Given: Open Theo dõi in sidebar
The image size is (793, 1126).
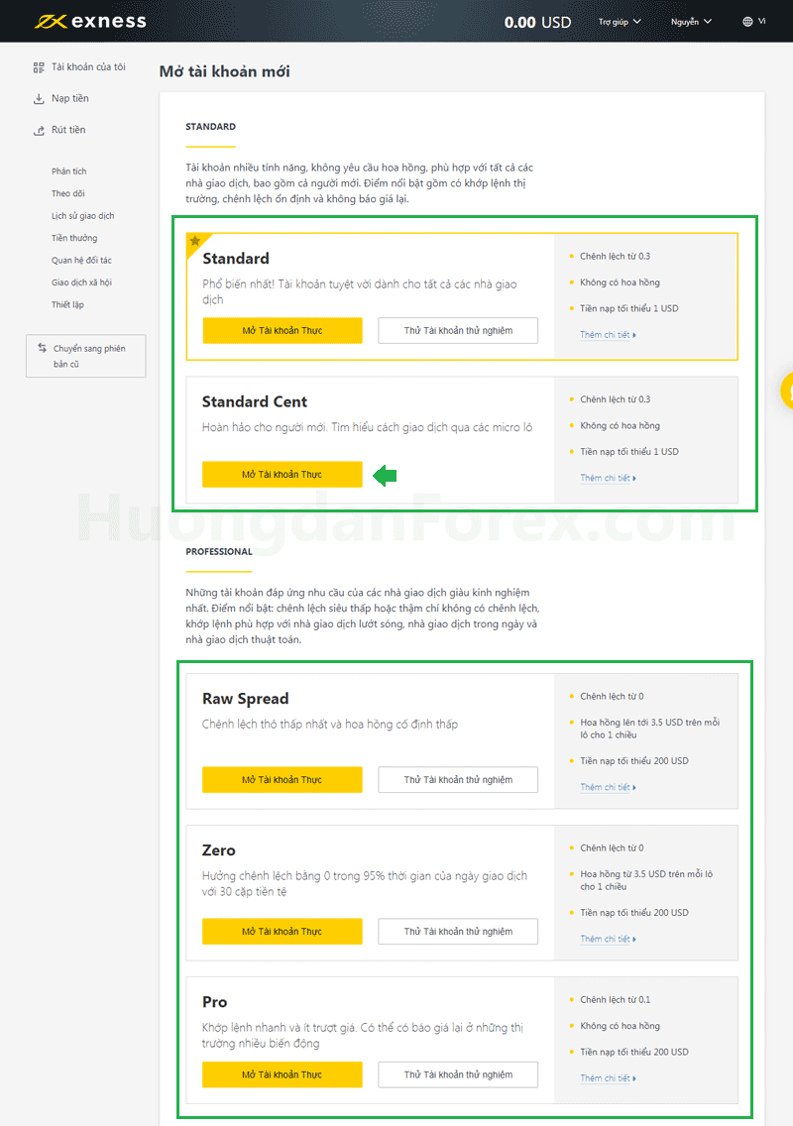Looking at the screenshot, I should [x=68, y=193].
